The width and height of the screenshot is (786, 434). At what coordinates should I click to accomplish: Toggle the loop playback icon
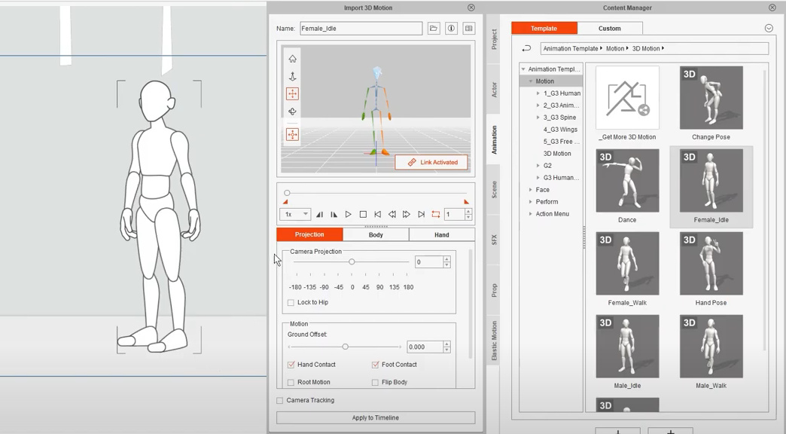tap(435, 215)
